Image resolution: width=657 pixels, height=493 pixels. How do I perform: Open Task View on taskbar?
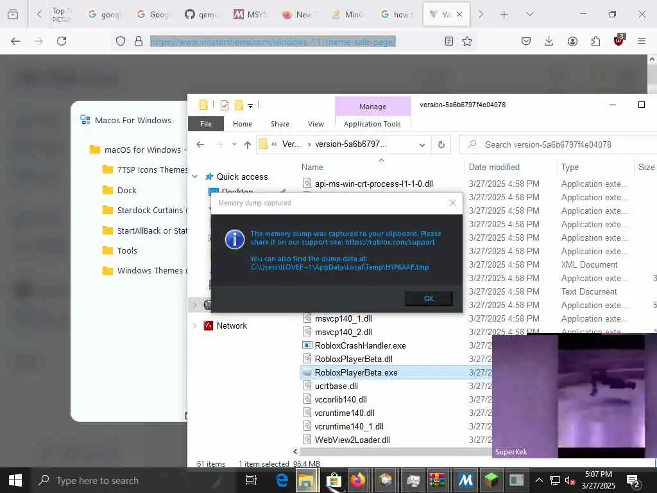[252, 480]
